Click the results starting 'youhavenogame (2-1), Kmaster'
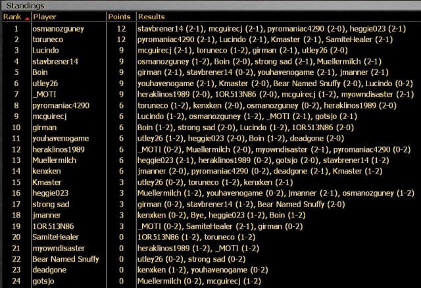Screen dimensions: 421x288 pyautogui.click(x=275, y=84)
